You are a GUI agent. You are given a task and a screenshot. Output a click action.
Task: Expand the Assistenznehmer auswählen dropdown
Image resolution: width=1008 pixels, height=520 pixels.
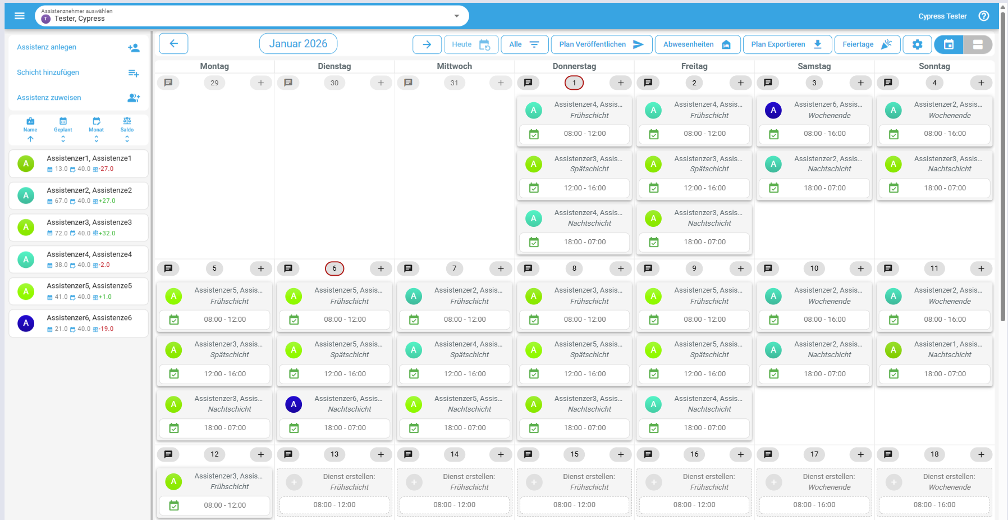[x=456, y=16]
